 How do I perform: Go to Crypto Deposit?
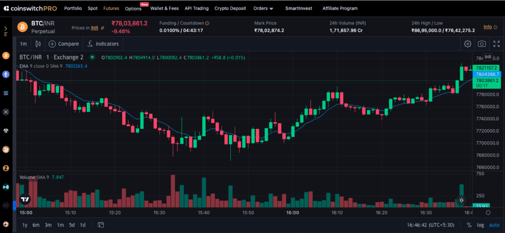pos(230,8)
